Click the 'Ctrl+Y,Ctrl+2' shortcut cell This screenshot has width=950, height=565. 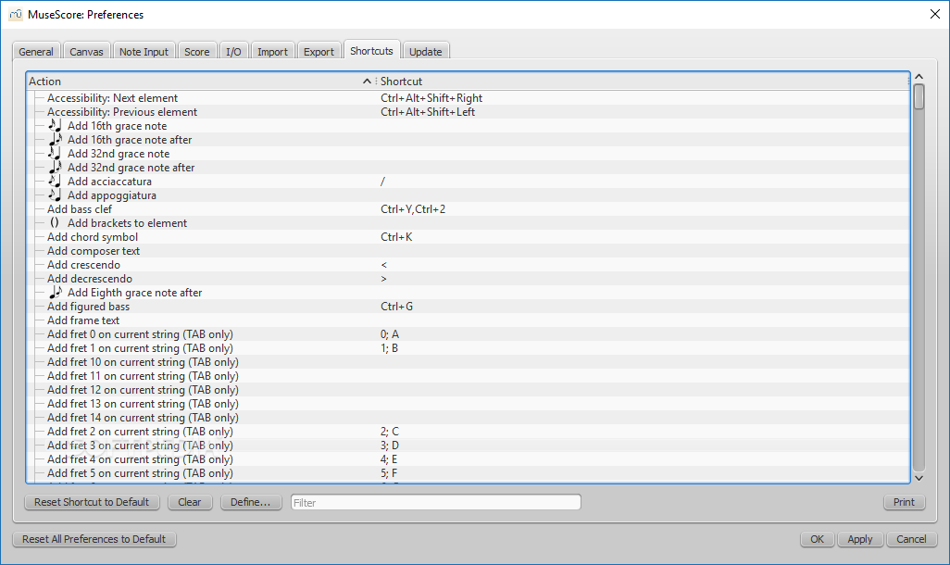click(x=413, y=209)
